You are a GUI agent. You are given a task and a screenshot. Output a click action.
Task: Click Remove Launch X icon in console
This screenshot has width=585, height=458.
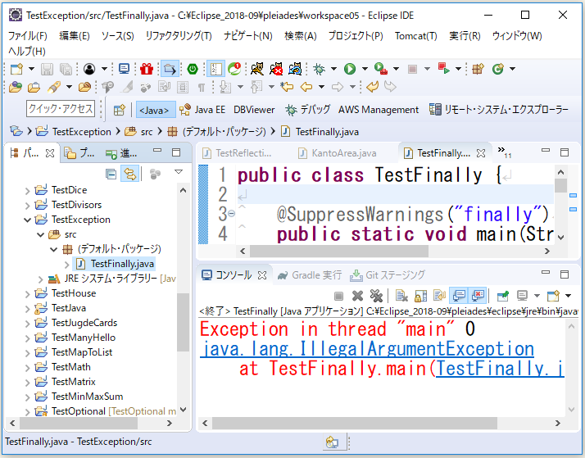357,296
